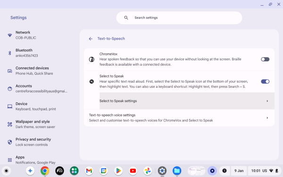Go back using the Text-to-Speech arrow
Screen dimensions: 283x177
[x=91, y=39]
